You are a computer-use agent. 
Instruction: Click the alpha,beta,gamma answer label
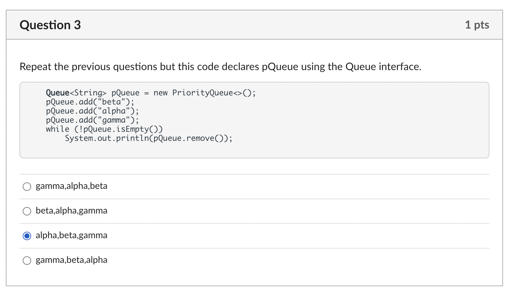[x=71, y=235]
